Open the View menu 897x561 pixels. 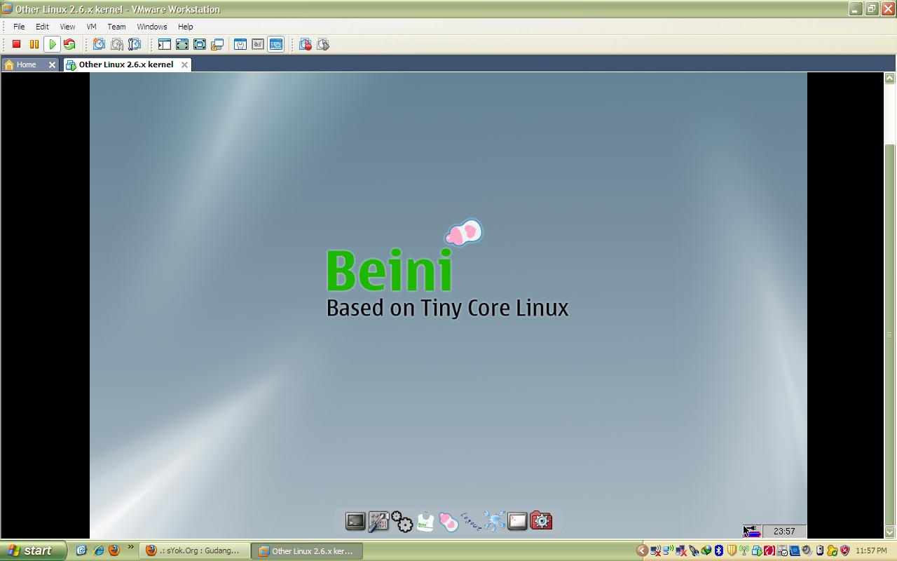point(67,27)
